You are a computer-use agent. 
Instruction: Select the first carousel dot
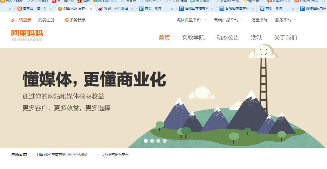146,141
